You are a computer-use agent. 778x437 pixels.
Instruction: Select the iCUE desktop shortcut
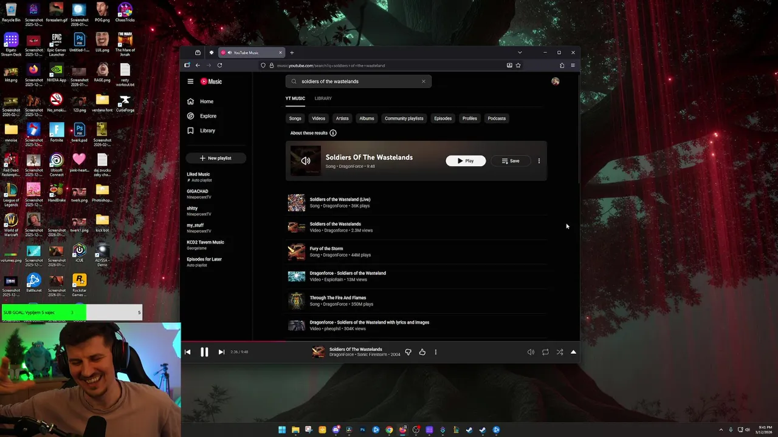(79, 253)
